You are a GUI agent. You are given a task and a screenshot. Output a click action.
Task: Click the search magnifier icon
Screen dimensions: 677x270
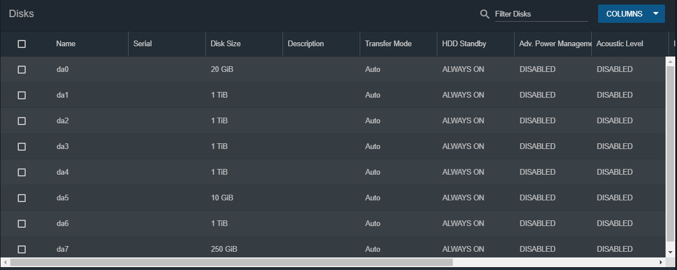(x=484, y=14)
